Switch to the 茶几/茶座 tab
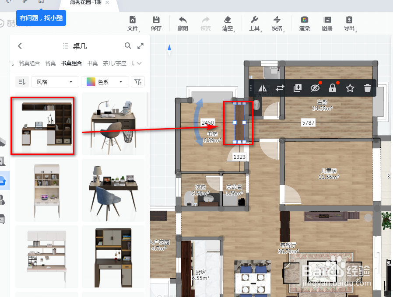Viewport: 393px width, 297px height. coord(115,63)
